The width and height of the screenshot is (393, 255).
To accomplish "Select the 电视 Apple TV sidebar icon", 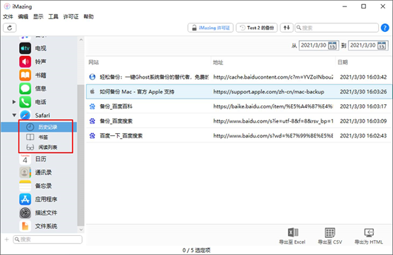I will click(26, 48).
